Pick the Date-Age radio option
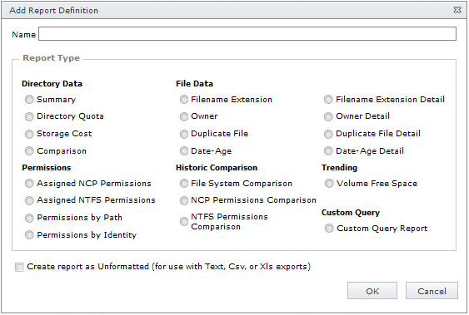 (x=183, y=151)
